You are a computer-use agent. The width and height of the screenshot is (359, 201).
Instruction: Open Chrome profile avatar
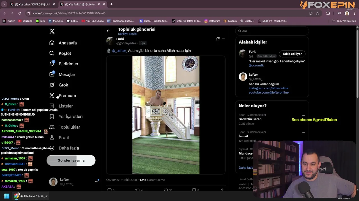[347, 13]
